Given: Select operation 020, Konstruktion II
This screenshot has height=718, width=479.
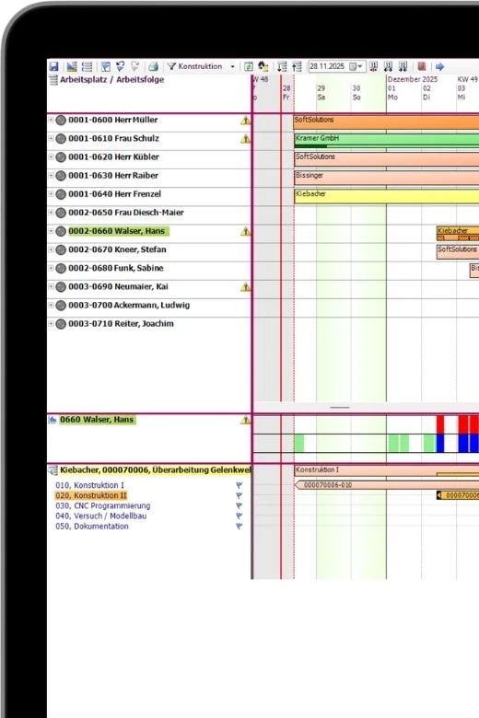Looking at the screenshot, I should 91,495.
